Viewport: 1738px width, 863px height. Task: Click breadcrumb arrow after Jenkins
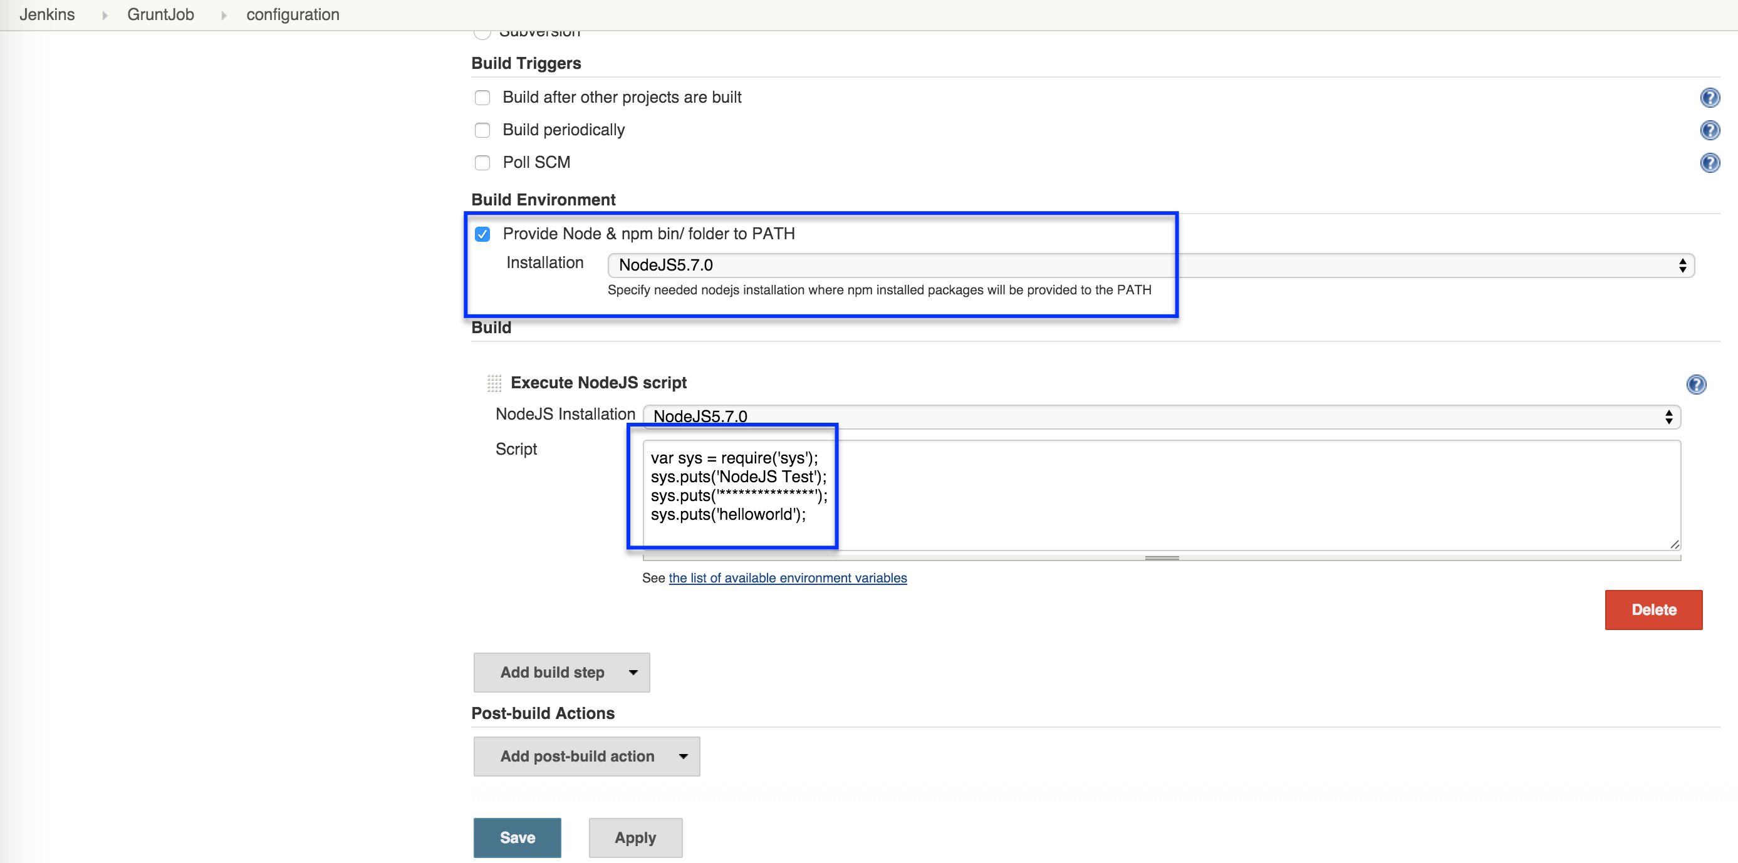coord(105,15)
